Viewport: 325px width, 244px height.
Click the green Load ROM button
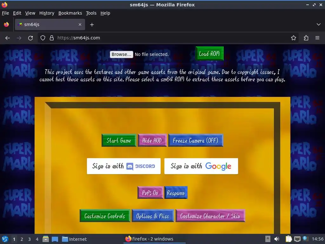point(209,54)
